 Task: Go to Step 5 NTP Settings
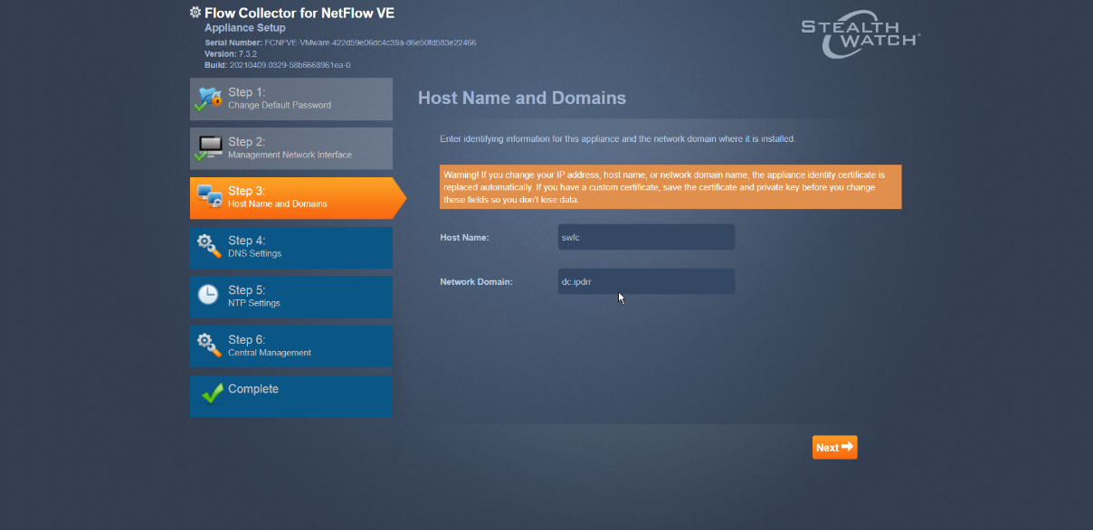(x=290, y=297)
